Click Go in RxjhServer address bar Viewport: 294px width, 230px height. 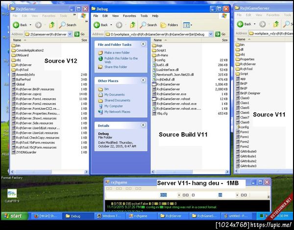[x=79, y=34]
